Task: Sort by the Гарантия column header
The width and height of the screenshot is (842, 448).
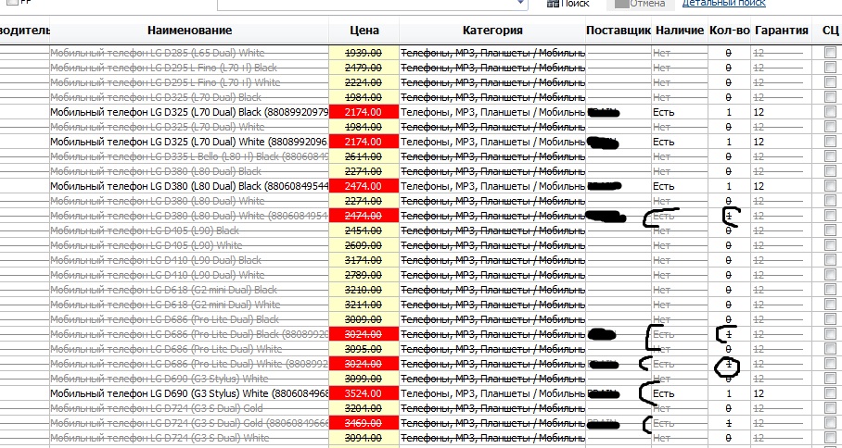Action: (782, 31)
